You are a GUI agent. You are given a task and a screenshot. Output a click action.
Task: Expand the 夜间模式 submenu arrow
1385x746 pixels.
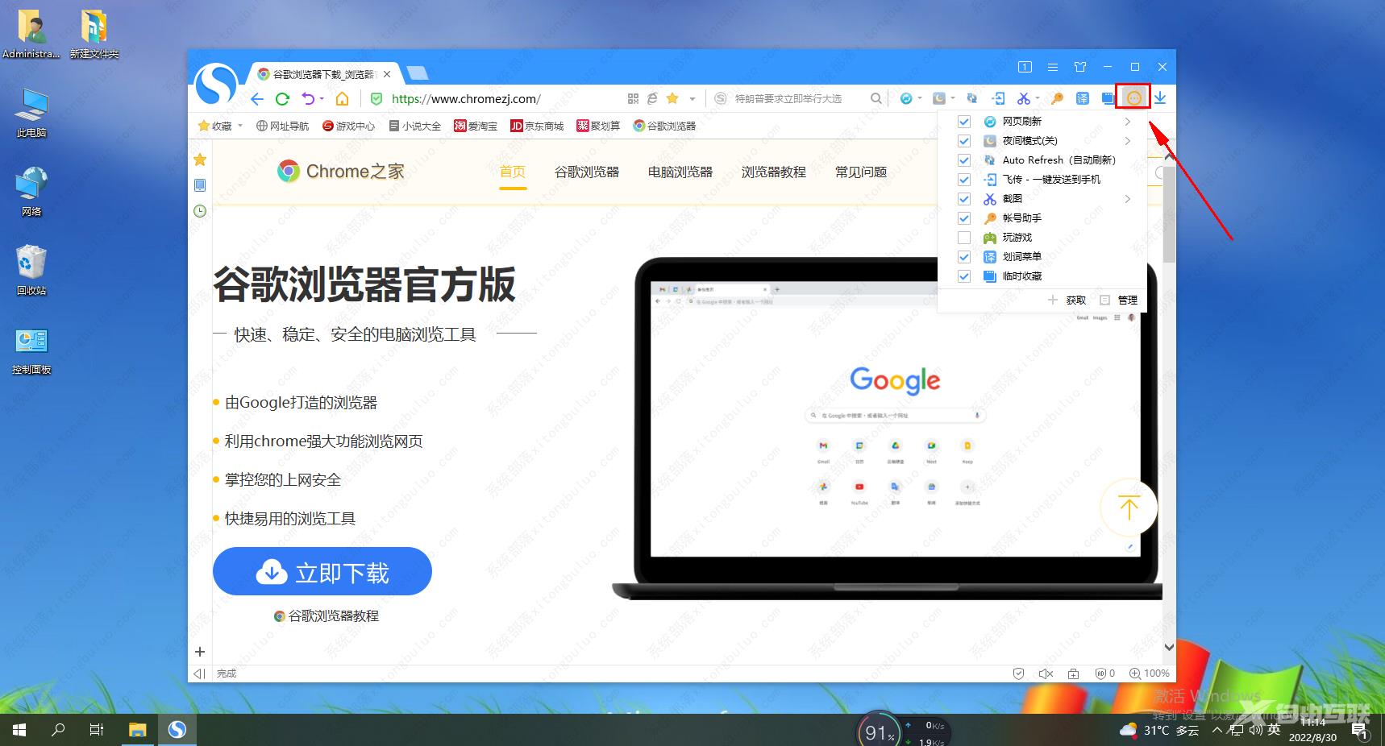(1128, 141)
